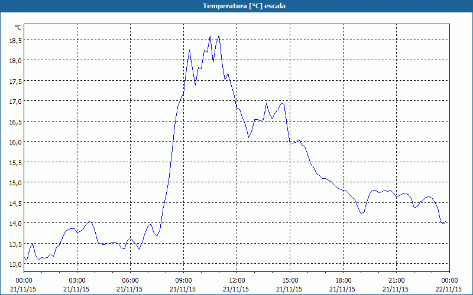Select the 15:00 time axis label
The width and height of the screenshot is (473, 295).
(290, 281)
